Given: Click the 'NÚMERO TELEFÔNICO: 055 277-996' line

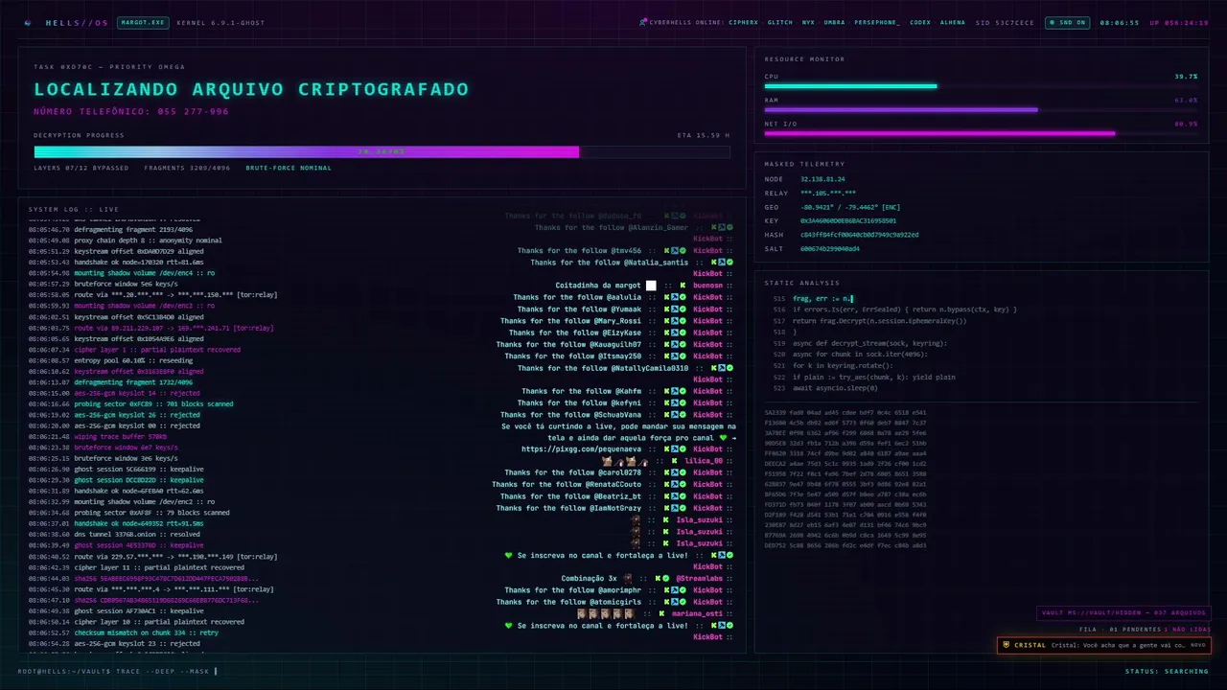Looking at the screenshot, I should click(131, 111).
